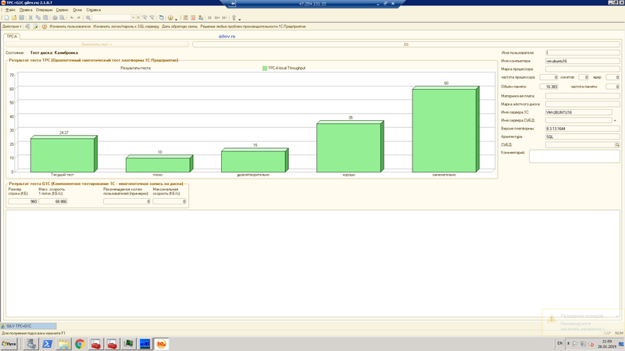
Task: Click the Save diskette toolbar icon
Action: [22, 18]
